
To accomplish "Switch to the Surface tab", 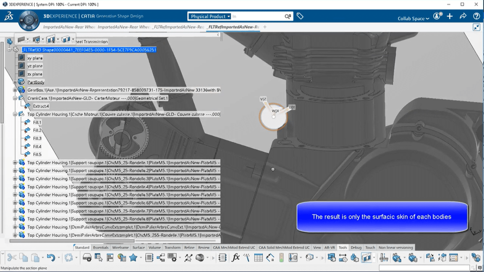I will click(139, 247).
